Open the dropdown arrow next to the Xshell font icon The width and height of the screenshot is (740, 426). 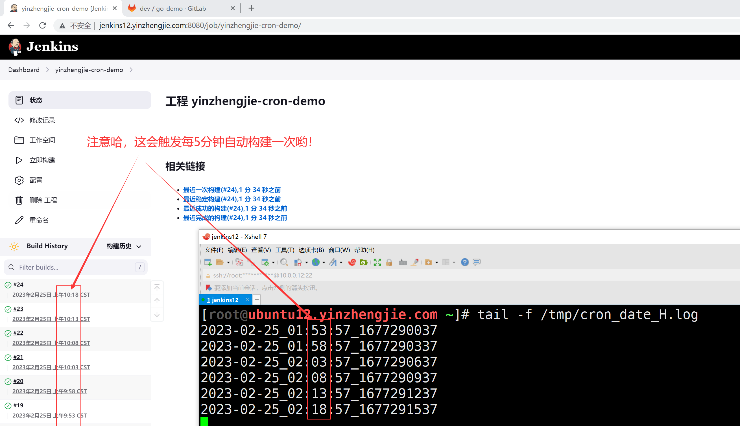click(341, 263)
